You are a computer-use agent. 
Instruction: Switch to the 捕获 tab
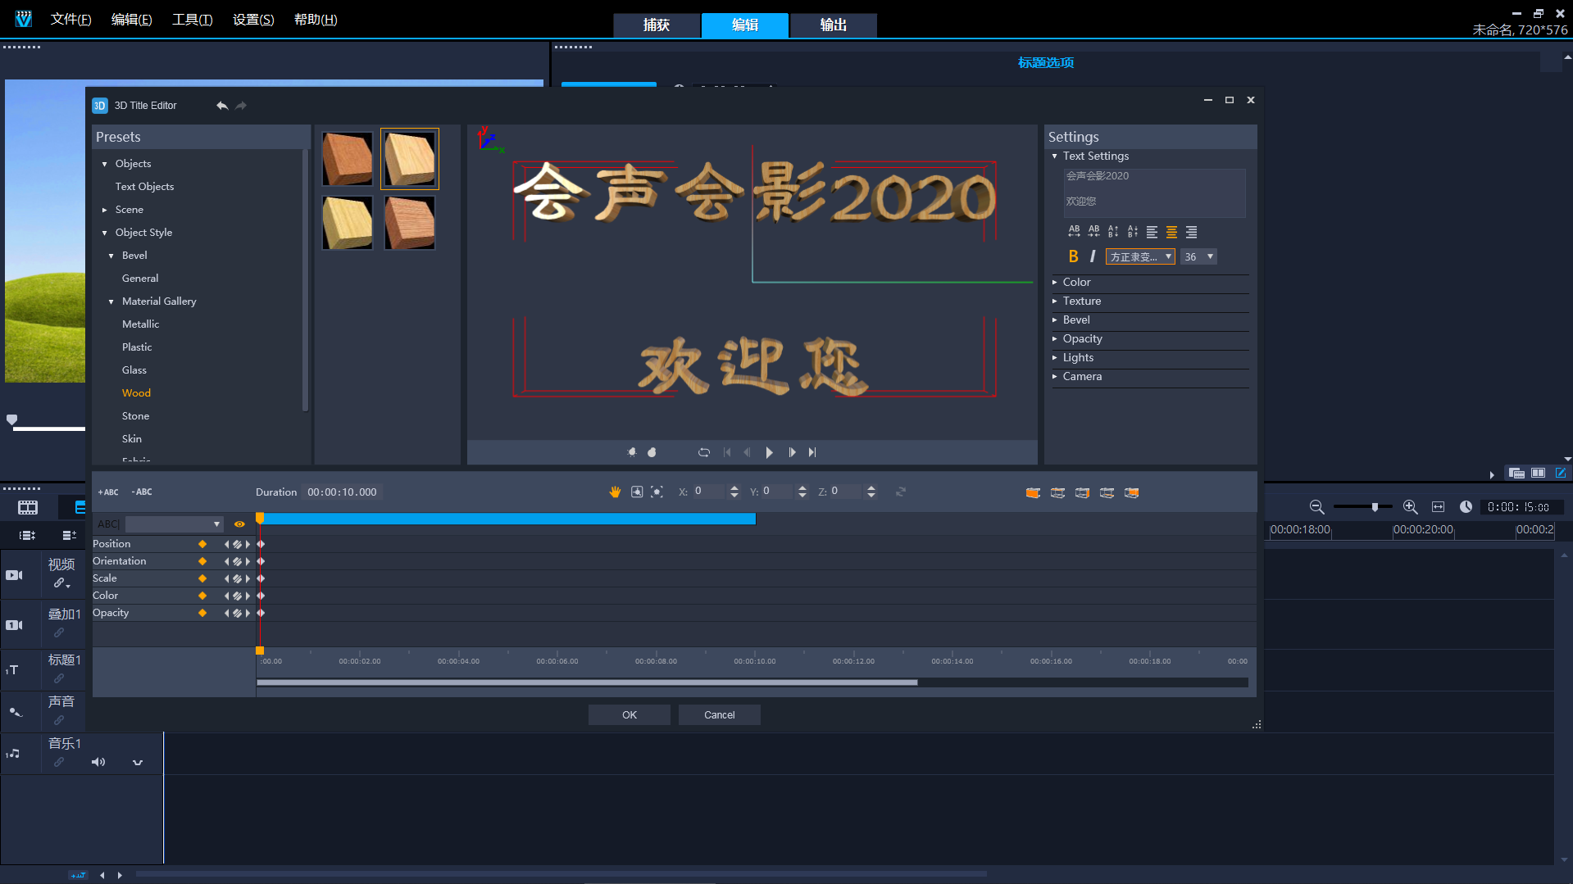click(657, 25)
